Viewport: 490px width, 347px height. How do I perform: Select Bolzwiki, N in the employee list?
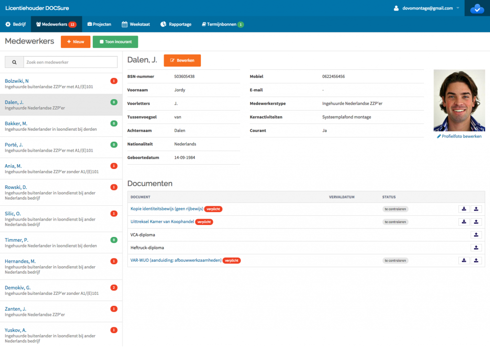[x=16, y=81]
